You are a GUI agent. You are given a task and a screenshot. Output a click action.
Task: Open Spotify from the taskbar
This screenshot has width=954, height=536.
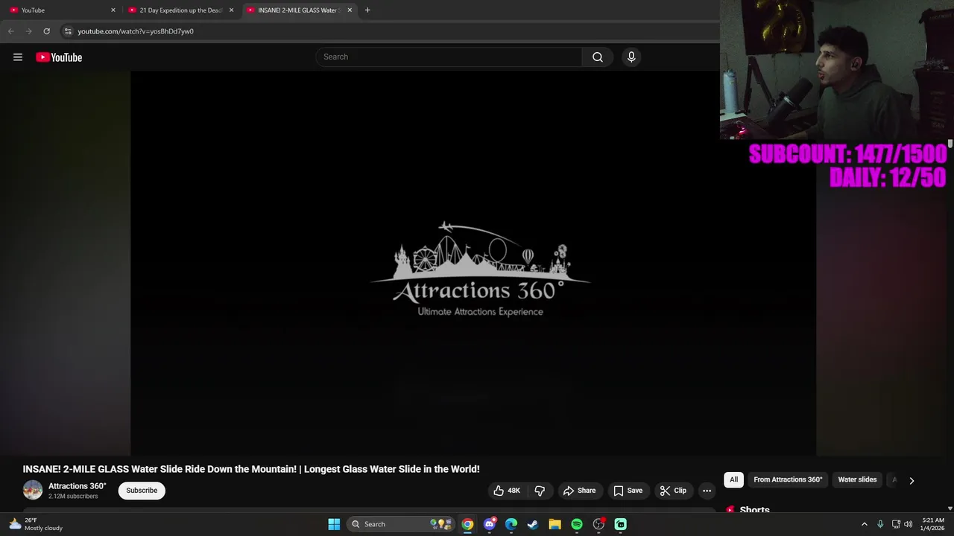tap(577, 524)
